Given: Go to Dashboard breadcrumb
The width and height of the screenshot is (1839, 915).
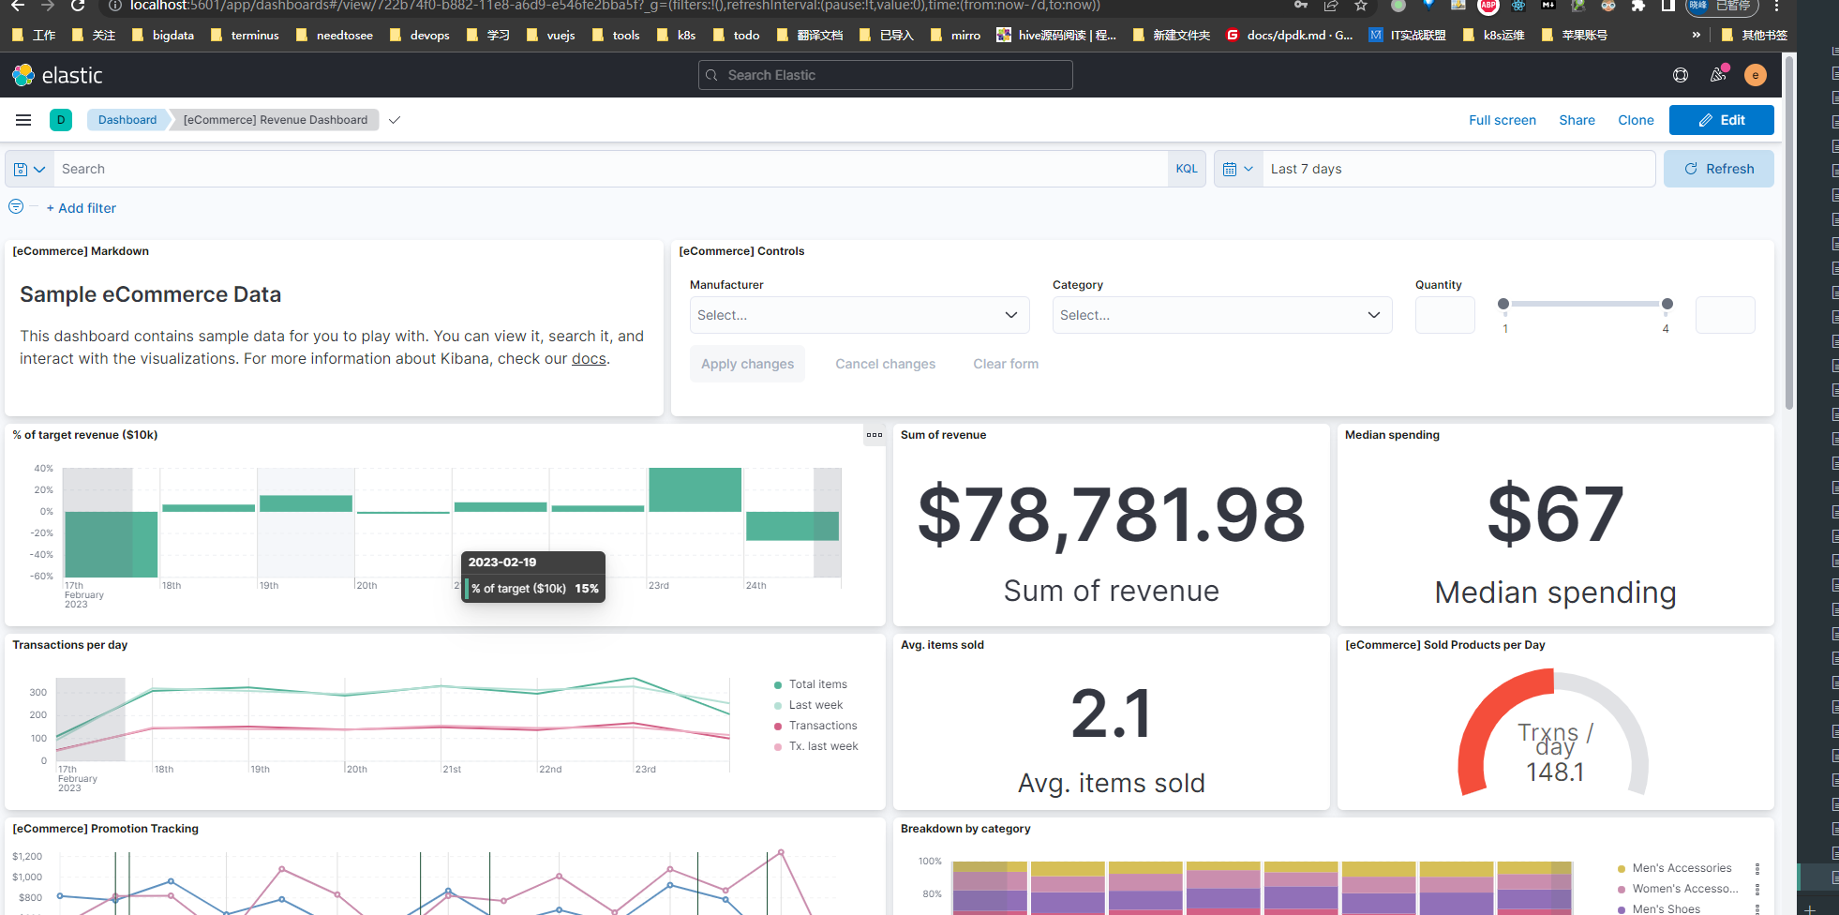Looking at the screenshot, I should [x=127, y=120].
